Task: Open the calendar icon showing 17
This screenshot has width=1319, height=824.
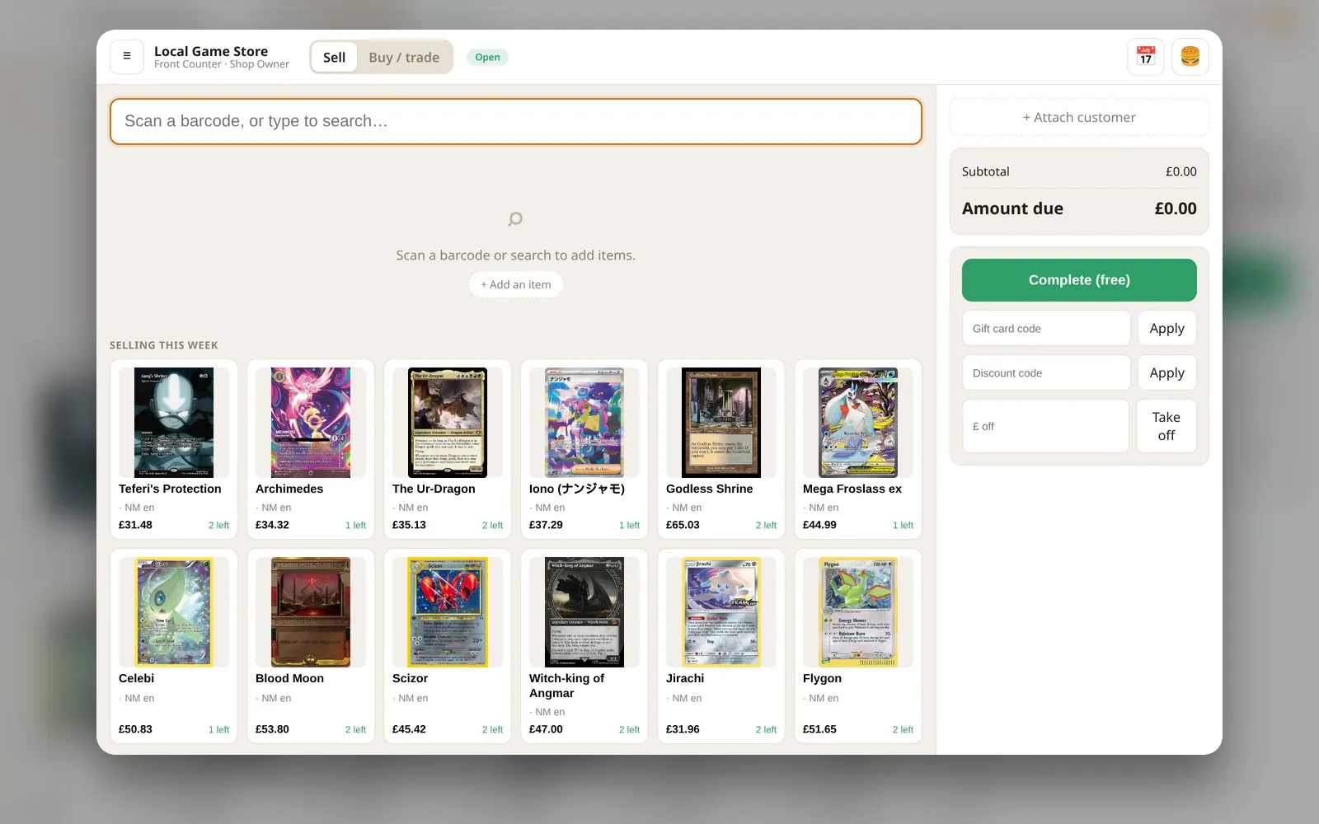Action: tap(1146, 57)
